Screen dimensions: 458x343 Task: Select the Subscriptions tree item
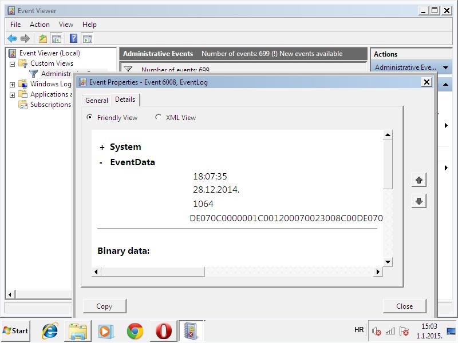pos(50,105)
